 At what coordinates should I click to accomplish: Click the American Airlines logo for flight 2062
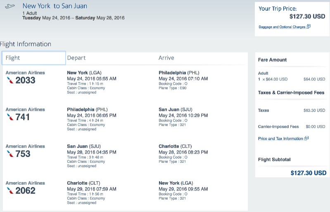(10, 191)
